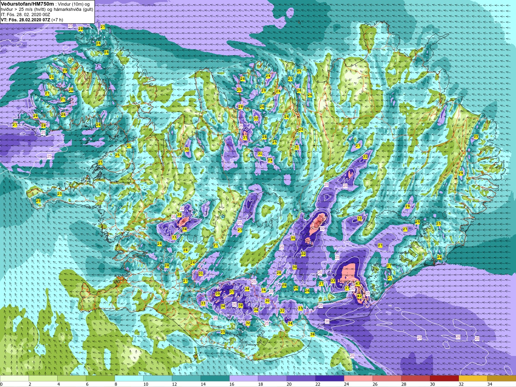Pick the 12–14 m/s teal legend swatch
Viewport: 516px width, 387px height.
coord(186,379)
